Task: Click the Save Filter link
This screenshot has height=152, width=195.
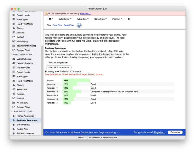Action: [x=57, y=25]
